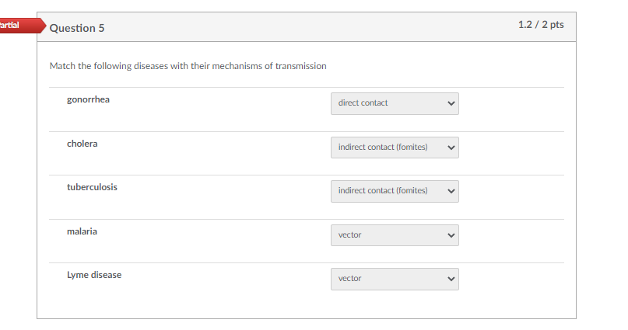Open the cholera transmission dropdown
Viewport: 628px width, 330px height.
395,147
